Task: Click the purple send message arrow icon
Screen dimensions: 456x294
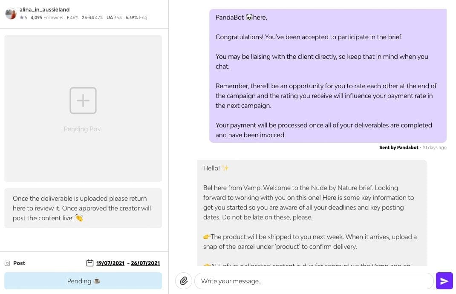Action: [444, 281]
